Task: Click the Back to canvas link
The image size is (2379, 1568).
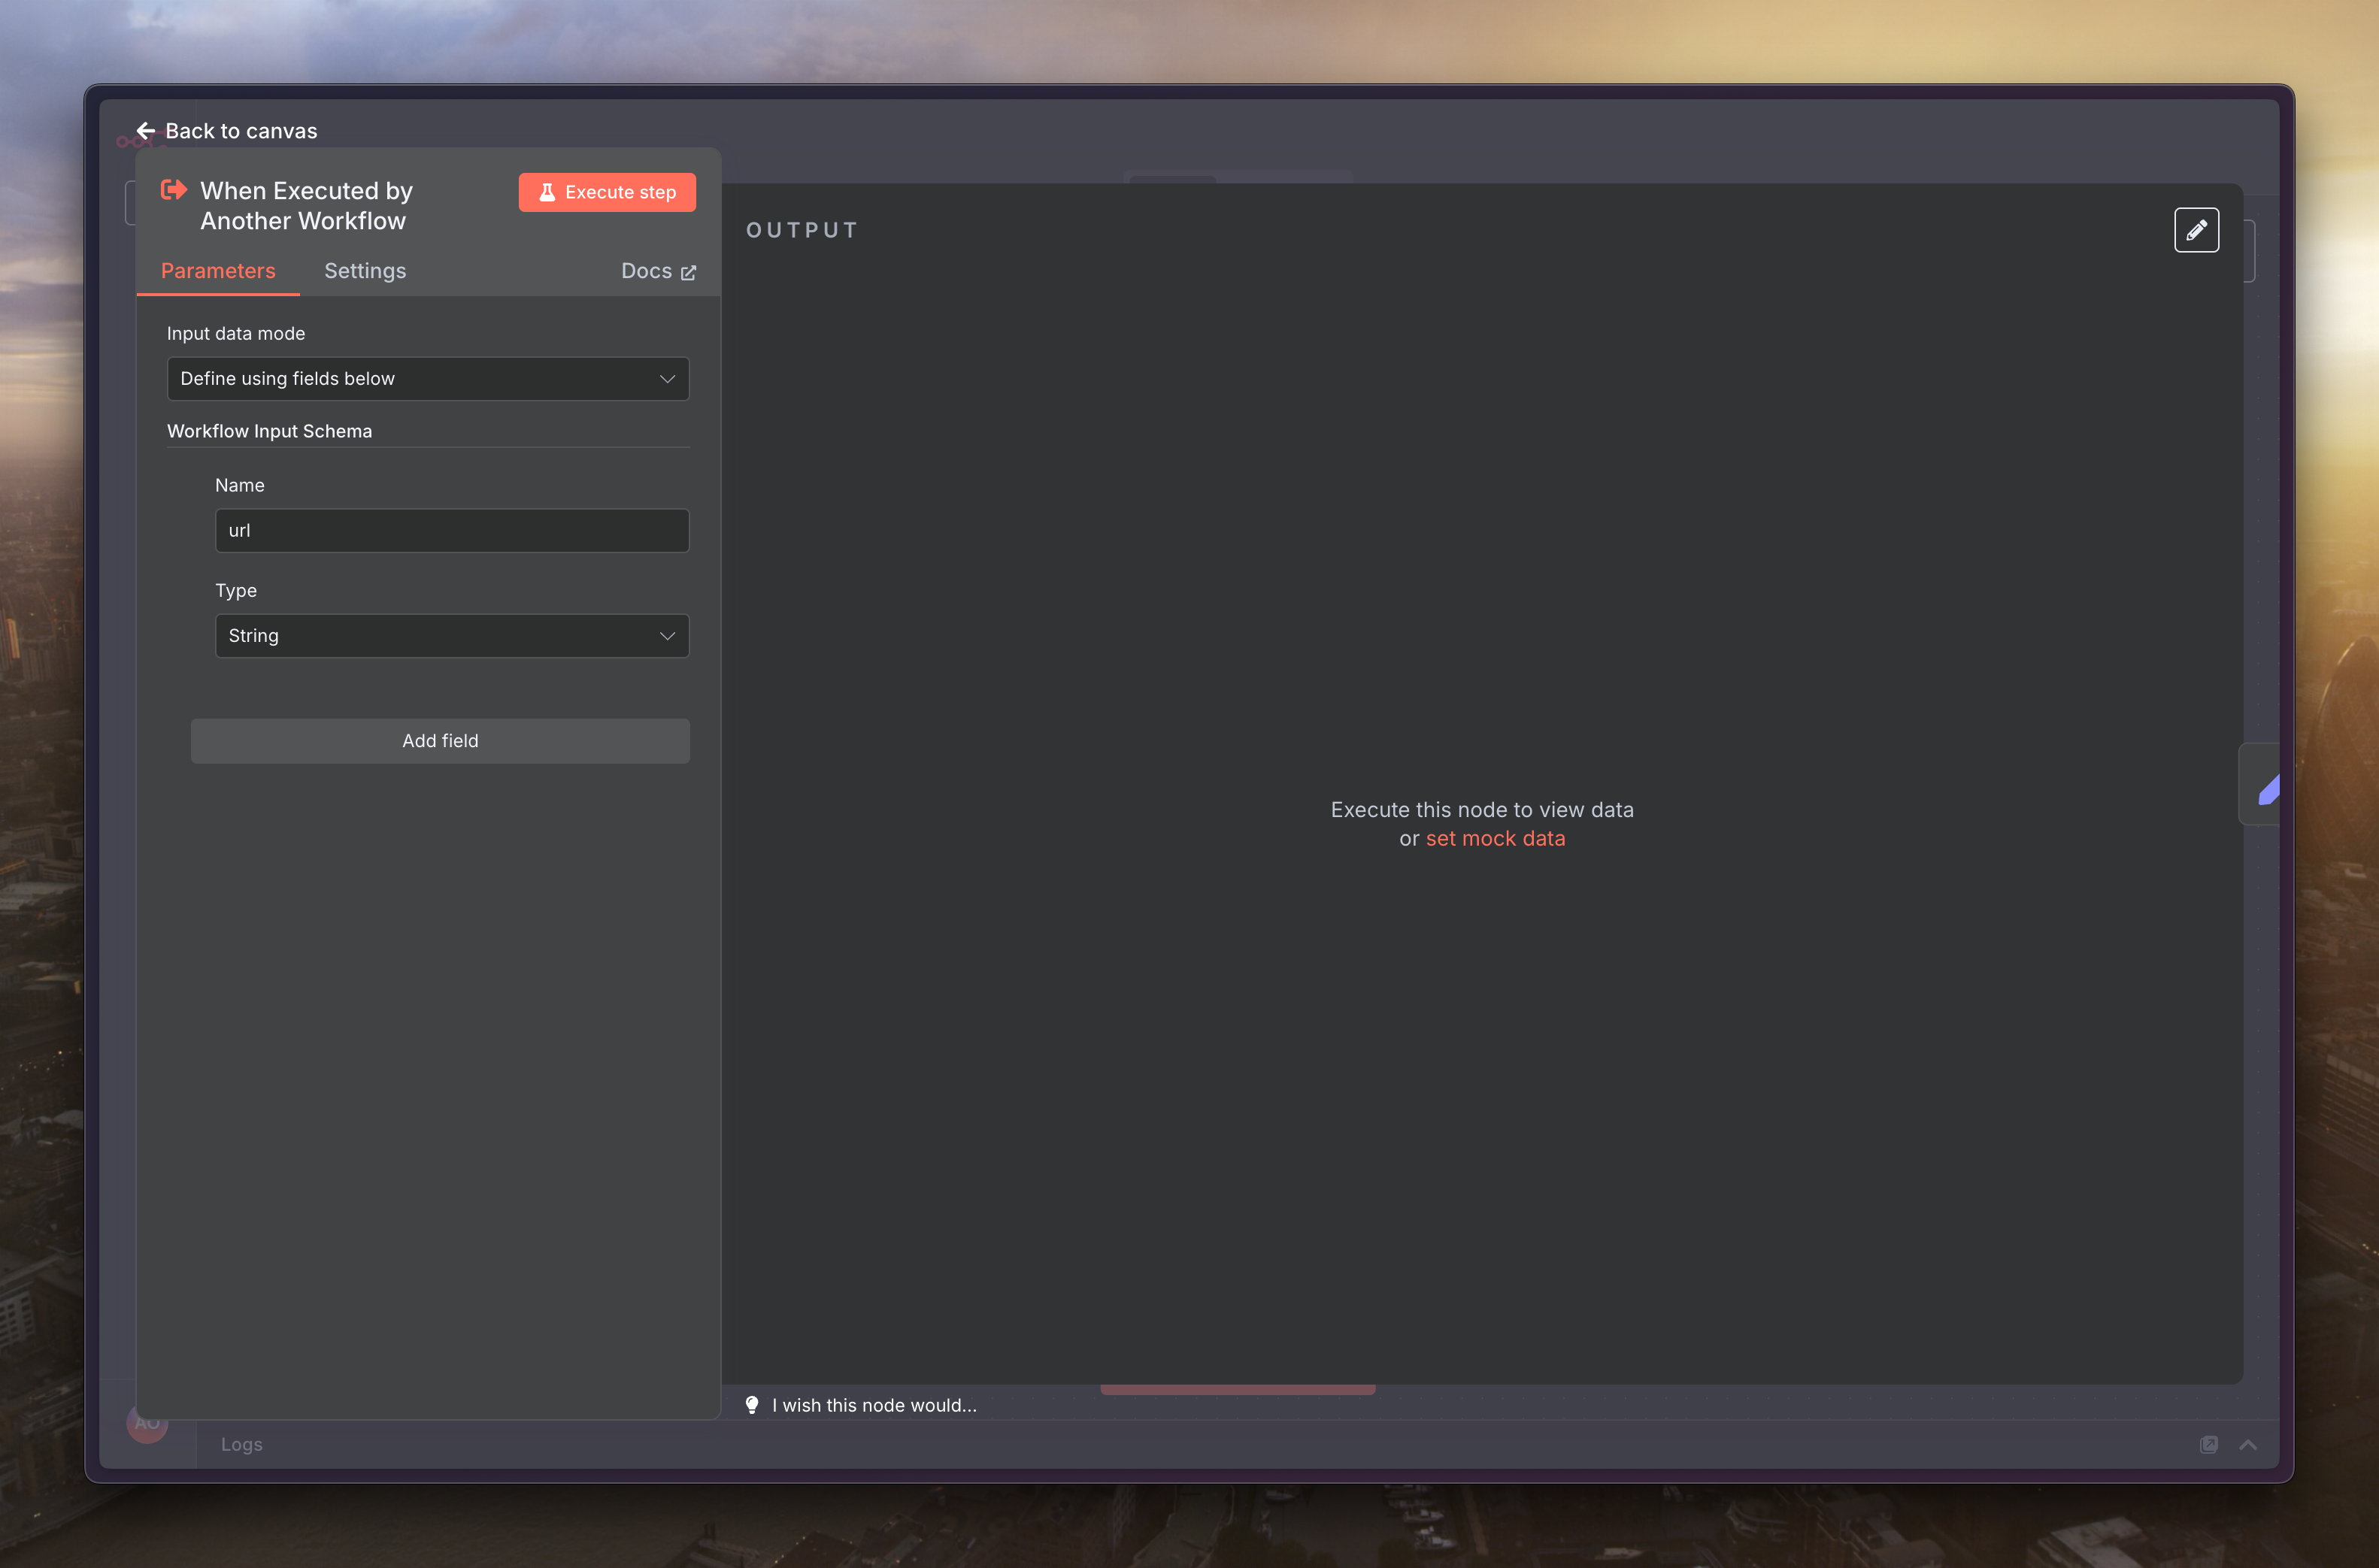Action: coord(241,131)
